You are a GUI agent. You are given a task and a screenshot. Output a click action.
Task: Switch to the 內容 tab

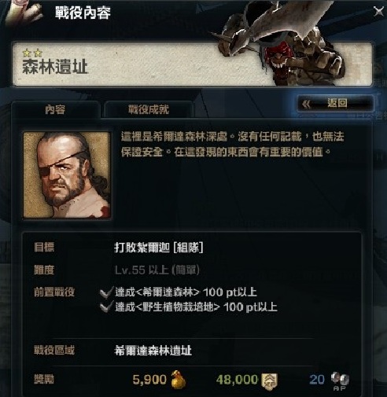pyautogui.click(x=55, y=109)
